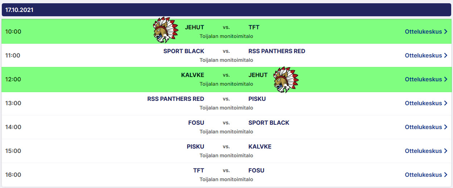Click the Jehut logo in the 12:00 match
Image resolution: width=453 pixels, height=188 pixels.
pyautogui.click(x=286, y=80)
